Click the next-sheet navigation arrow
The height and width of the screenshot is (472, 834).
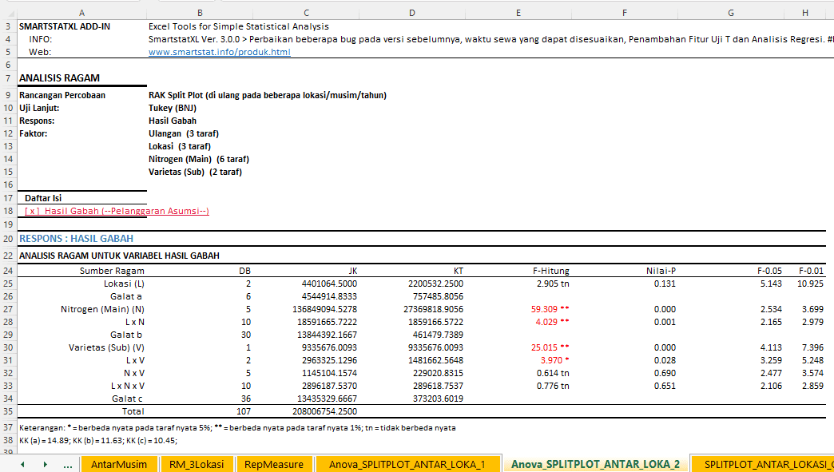point(45,464)
